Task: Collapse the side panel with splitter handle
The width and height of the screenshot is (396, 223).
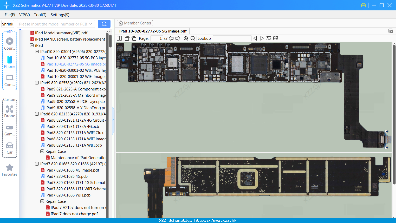Action: click(113, 120)
